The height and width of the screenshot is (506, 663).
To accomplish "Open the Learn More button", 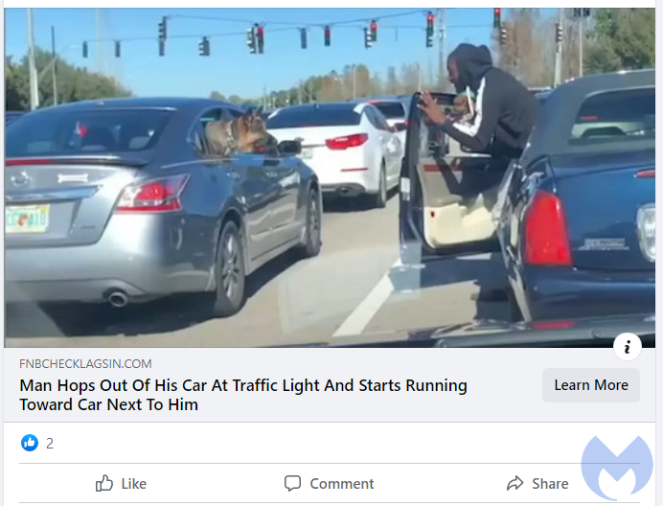I will [x=591, y=385].
